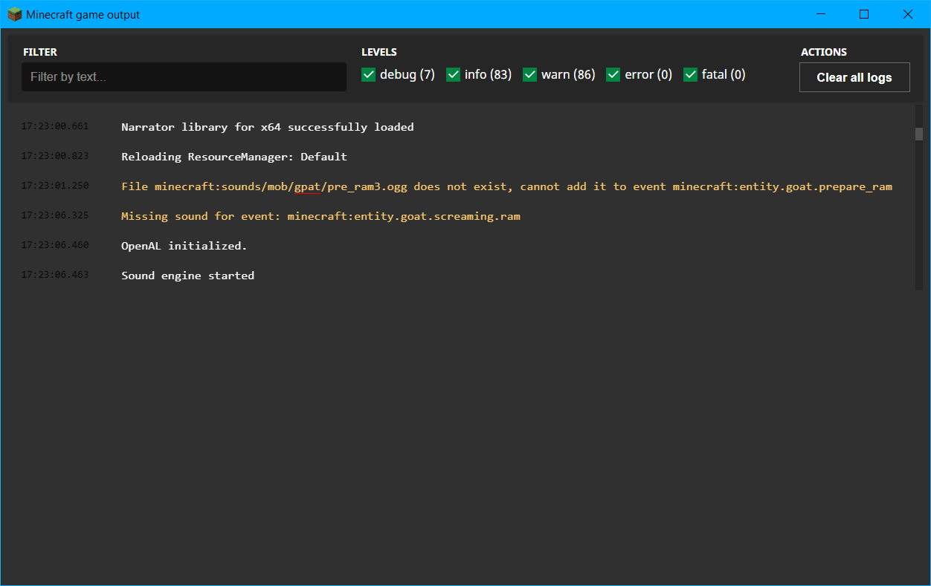The width and height of the screenshot is (931, 586).
Task: Click the underlined word gpat in the warning
Action: (307, 186)
